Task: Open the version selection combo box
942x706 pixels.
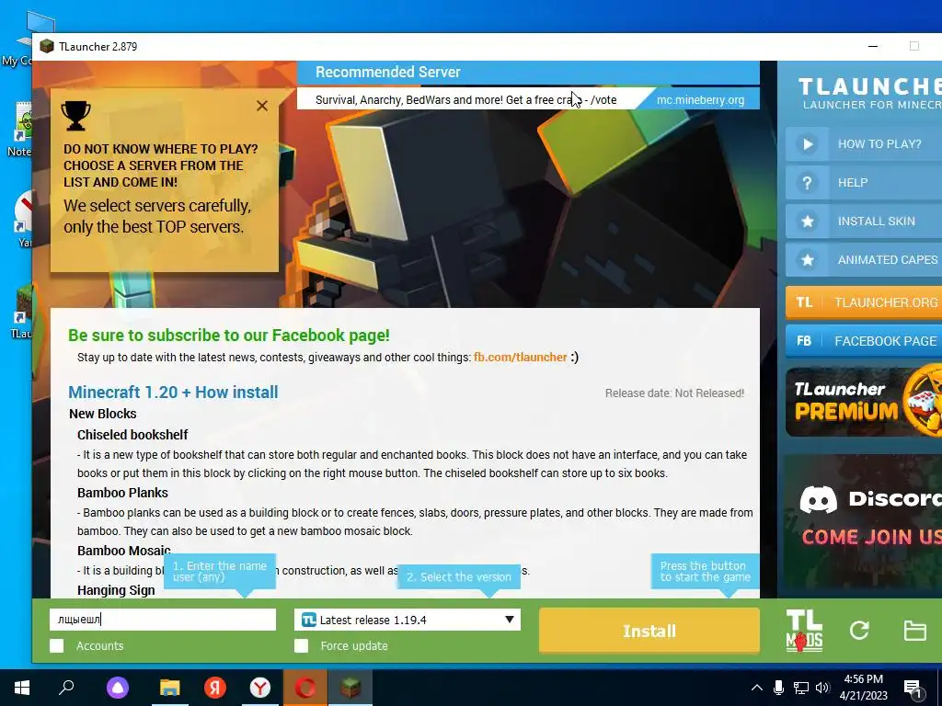Action: pyautogui.click(x=408, y=620)
